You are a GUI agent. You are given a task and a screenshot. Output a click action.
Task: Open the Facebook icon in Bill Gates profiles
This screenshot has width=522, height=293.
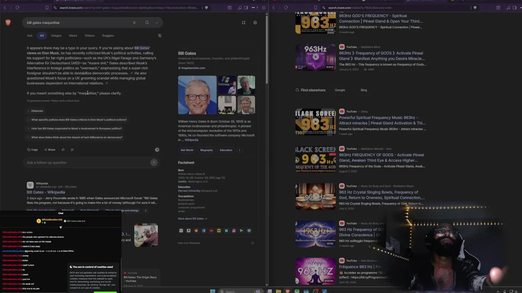203,231
